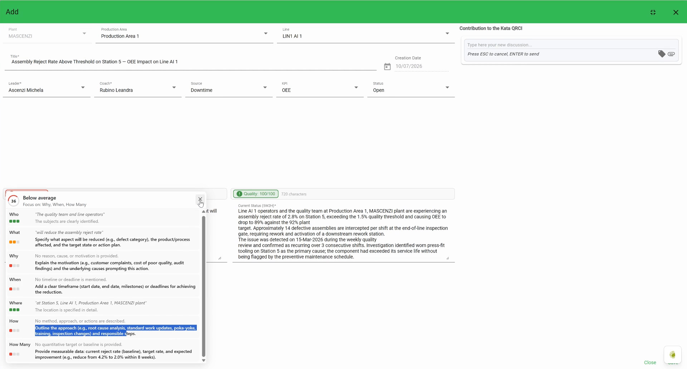Click the scroll down arrow in popup
Image resolution: width=687 pixels, height=369 pixels.
pos(204,360)
